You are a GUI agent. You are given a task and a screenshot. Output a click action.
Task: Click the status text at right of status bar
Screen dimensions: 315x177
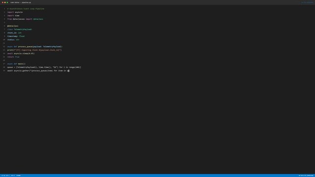point(306,176)
